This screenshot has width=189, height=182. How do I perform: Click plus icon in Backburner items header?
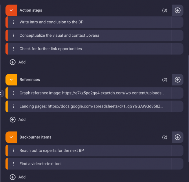pos(177,137)
